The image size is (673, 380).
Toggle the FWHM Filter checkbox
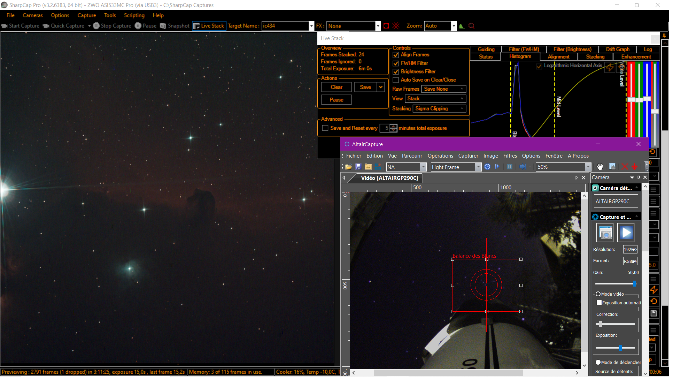[396, 63]
